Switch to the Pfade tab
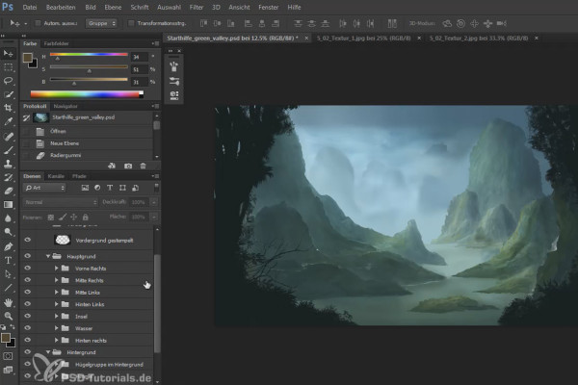This screenshot has height=385, width=578. tap(79, 176)
